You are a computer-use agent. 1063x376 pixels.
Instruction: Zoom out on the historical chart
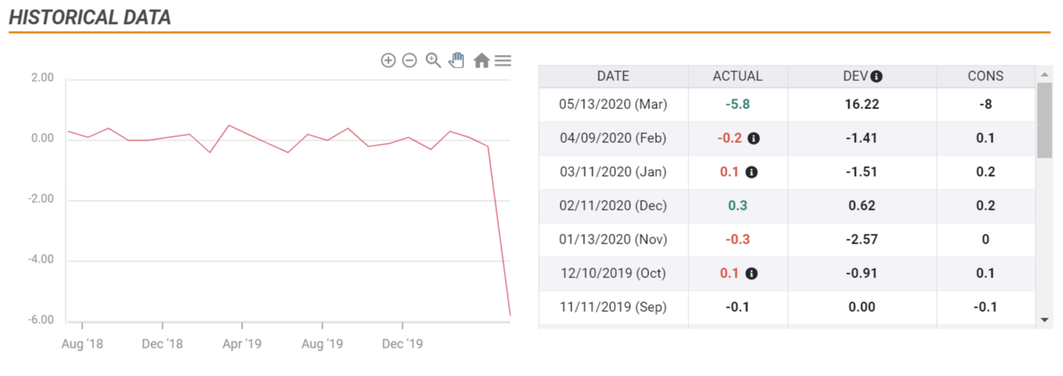tap(409, 61)
